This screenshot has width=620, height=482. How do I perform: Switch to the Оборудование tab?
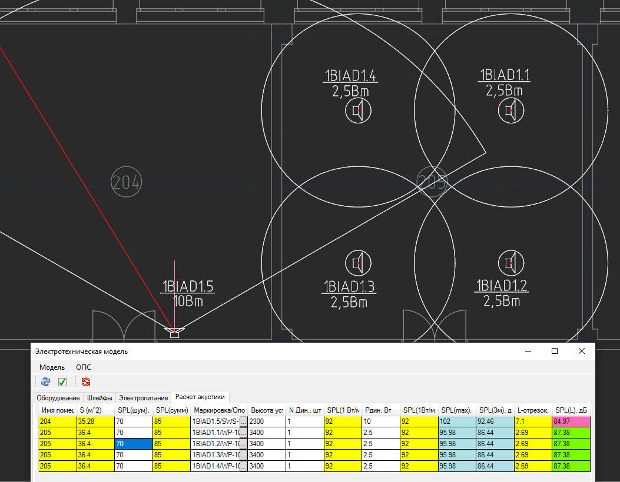(58, 397)
